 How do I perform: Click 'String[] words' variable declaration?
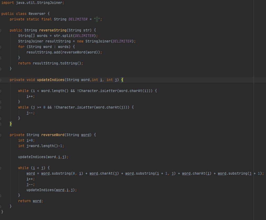coord(33,36)
